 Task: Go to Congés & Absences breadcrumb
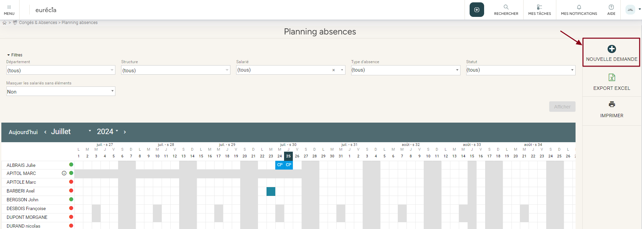pyautogui.click(x=38, y=23)
